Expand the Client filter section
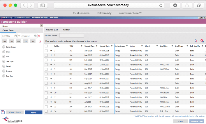206x124 pixels. coord(4,52)
